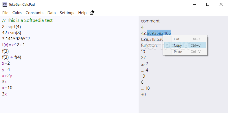Click the result labeled function
The height and width of the screenshot is (113, 228).
tap(149, 45)
